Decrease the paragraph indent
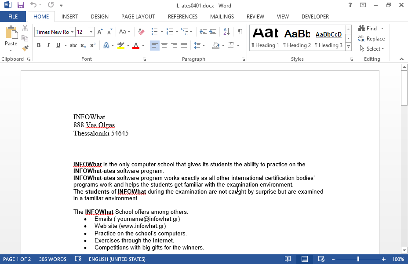The width and height of the screenshot is (408, 264). point(203,32)
